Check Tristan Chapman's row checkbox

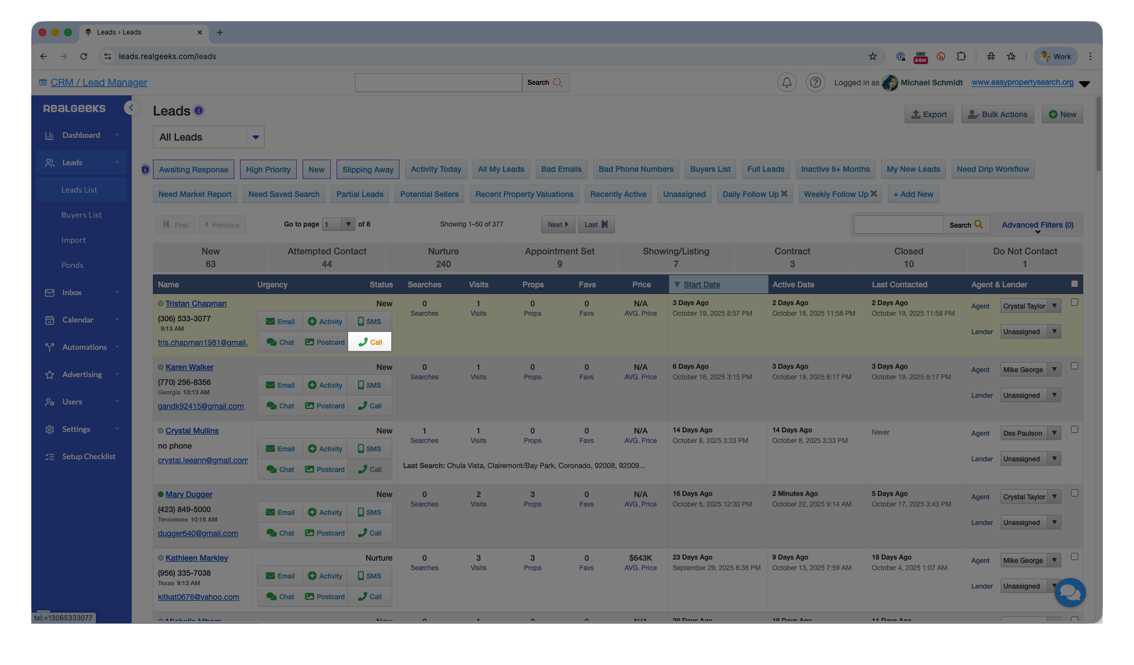pyautogui.click(x=1074, y=302)
